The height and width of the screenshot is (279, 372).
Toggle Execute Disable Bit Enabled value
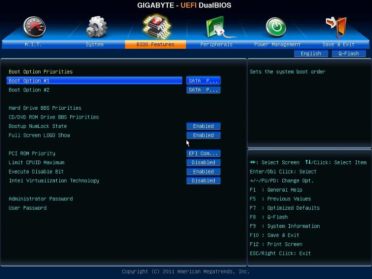203,172
